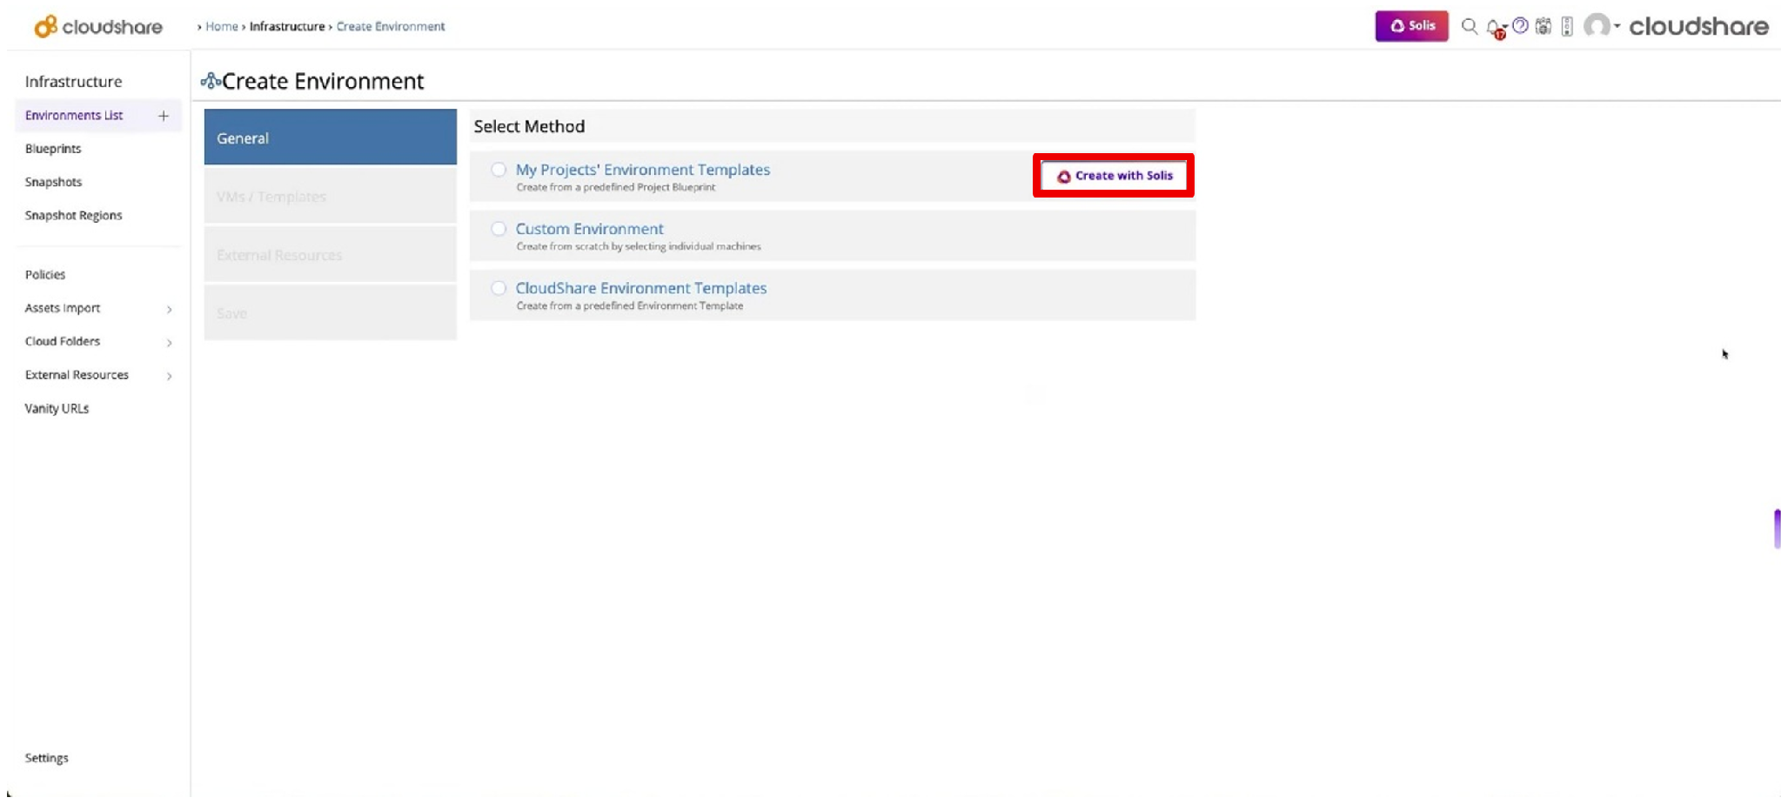Click the CloudShare Environment Templates label

coord(641,288)
